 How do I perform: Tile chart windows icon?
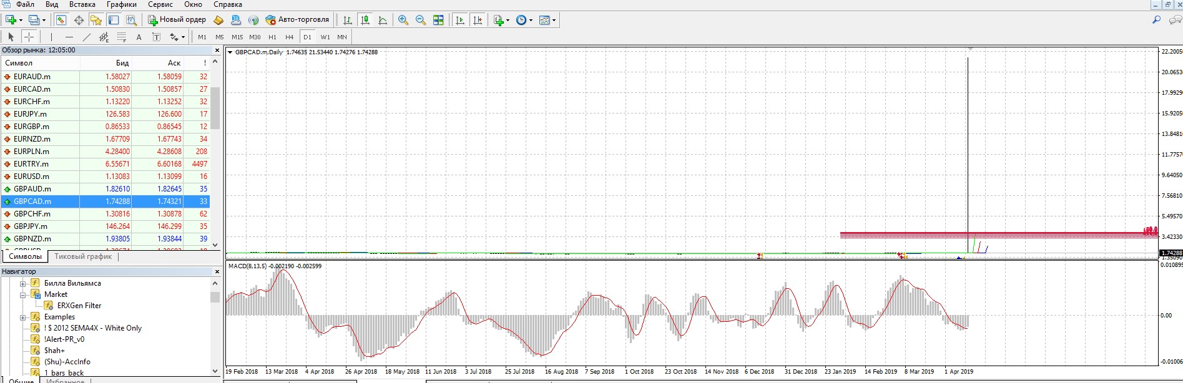pyautogui.click(x=438, y=20)
